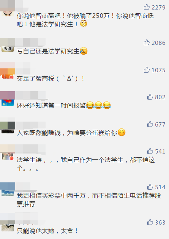Click thumbs-up next to 363

click(150, 222)
